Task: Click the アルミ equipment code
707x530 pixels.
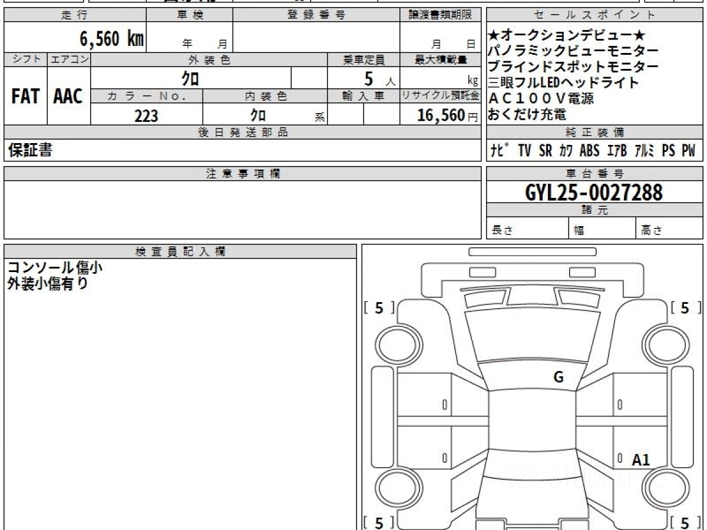Action: click(644, 151)
